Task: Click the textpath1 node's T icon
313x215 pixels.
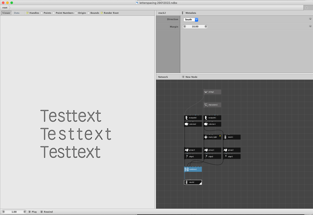Action: pyautogui.click(x=206, y=118)
